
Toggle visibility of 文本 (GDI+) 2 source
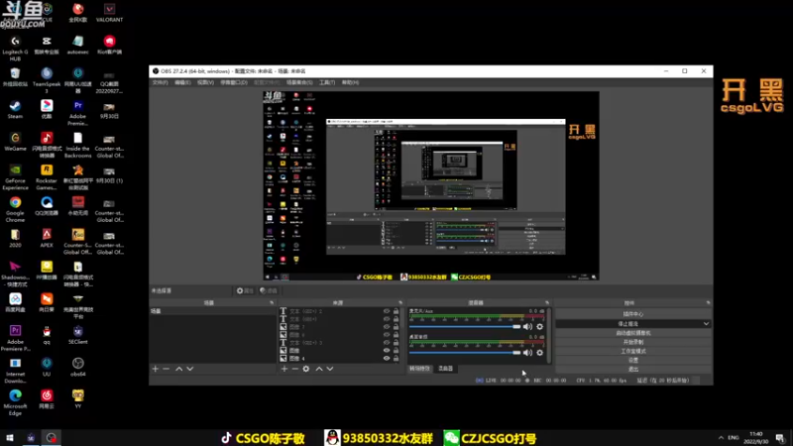(387, 311)
